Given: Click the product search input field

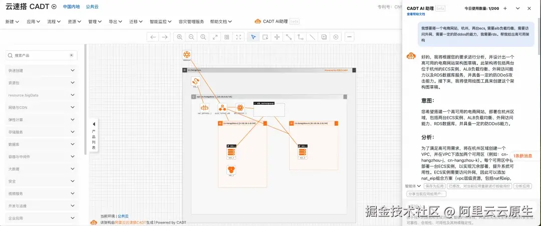Looking at the screenshot, I should [42, 55].
